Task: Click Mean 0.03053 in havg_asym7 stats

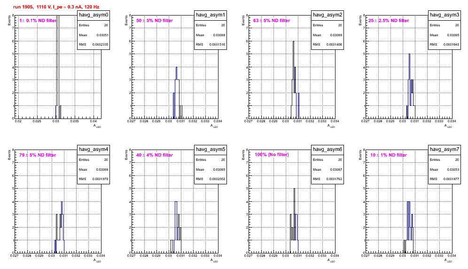Action: point(445,169)
